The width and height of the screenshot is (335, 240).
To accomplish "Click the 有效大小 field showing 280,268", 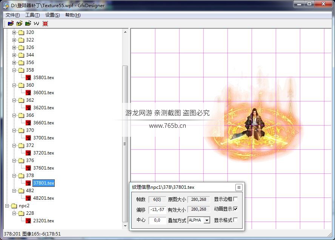I will point(199,209).
